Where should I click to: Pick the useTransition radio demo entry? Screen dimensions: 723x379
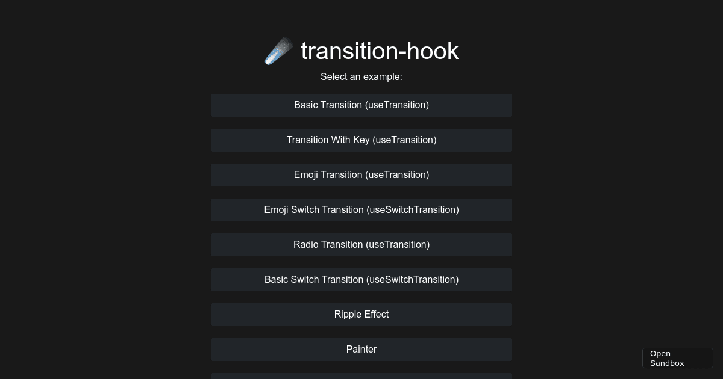click(x=361, y=244)
